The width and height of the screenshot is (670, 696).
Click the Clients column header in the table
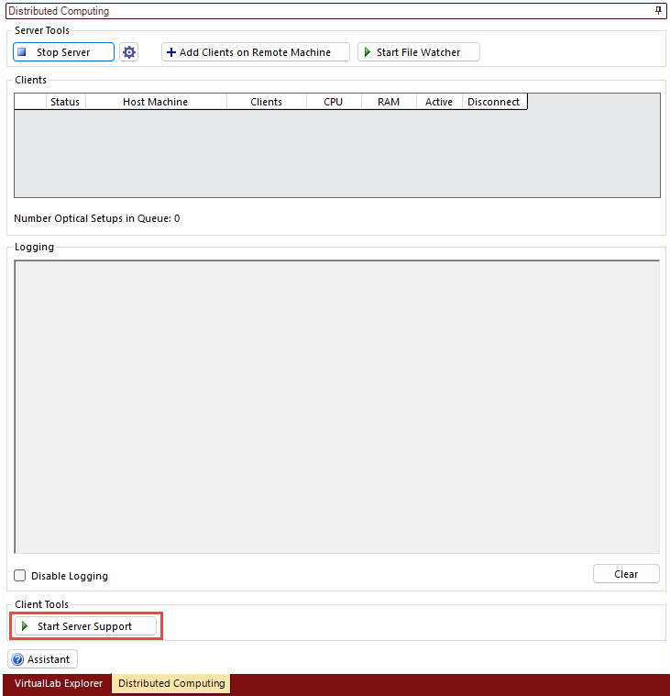pyautogui.click(x=266, y=102)
